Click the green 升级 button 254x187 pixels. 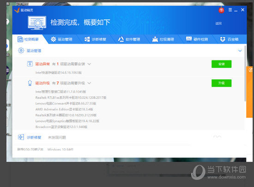click(x=221, y=83)
